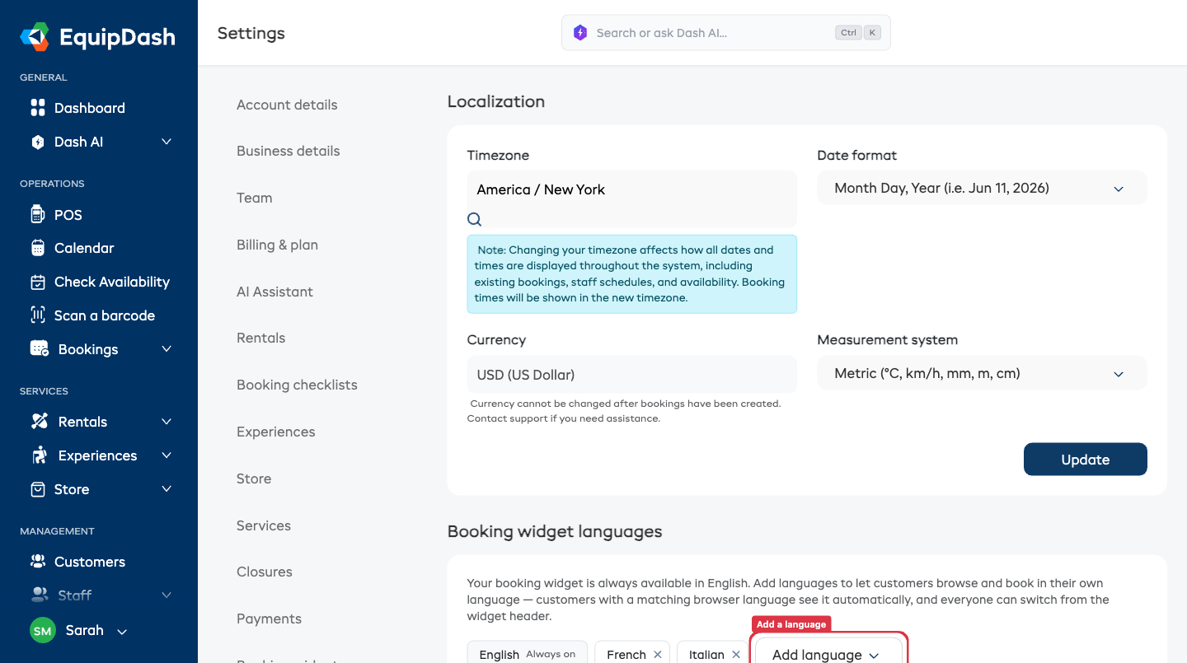Click the French language chip
The height and width of the screenshot is (663, 1187).
(632, 654)
